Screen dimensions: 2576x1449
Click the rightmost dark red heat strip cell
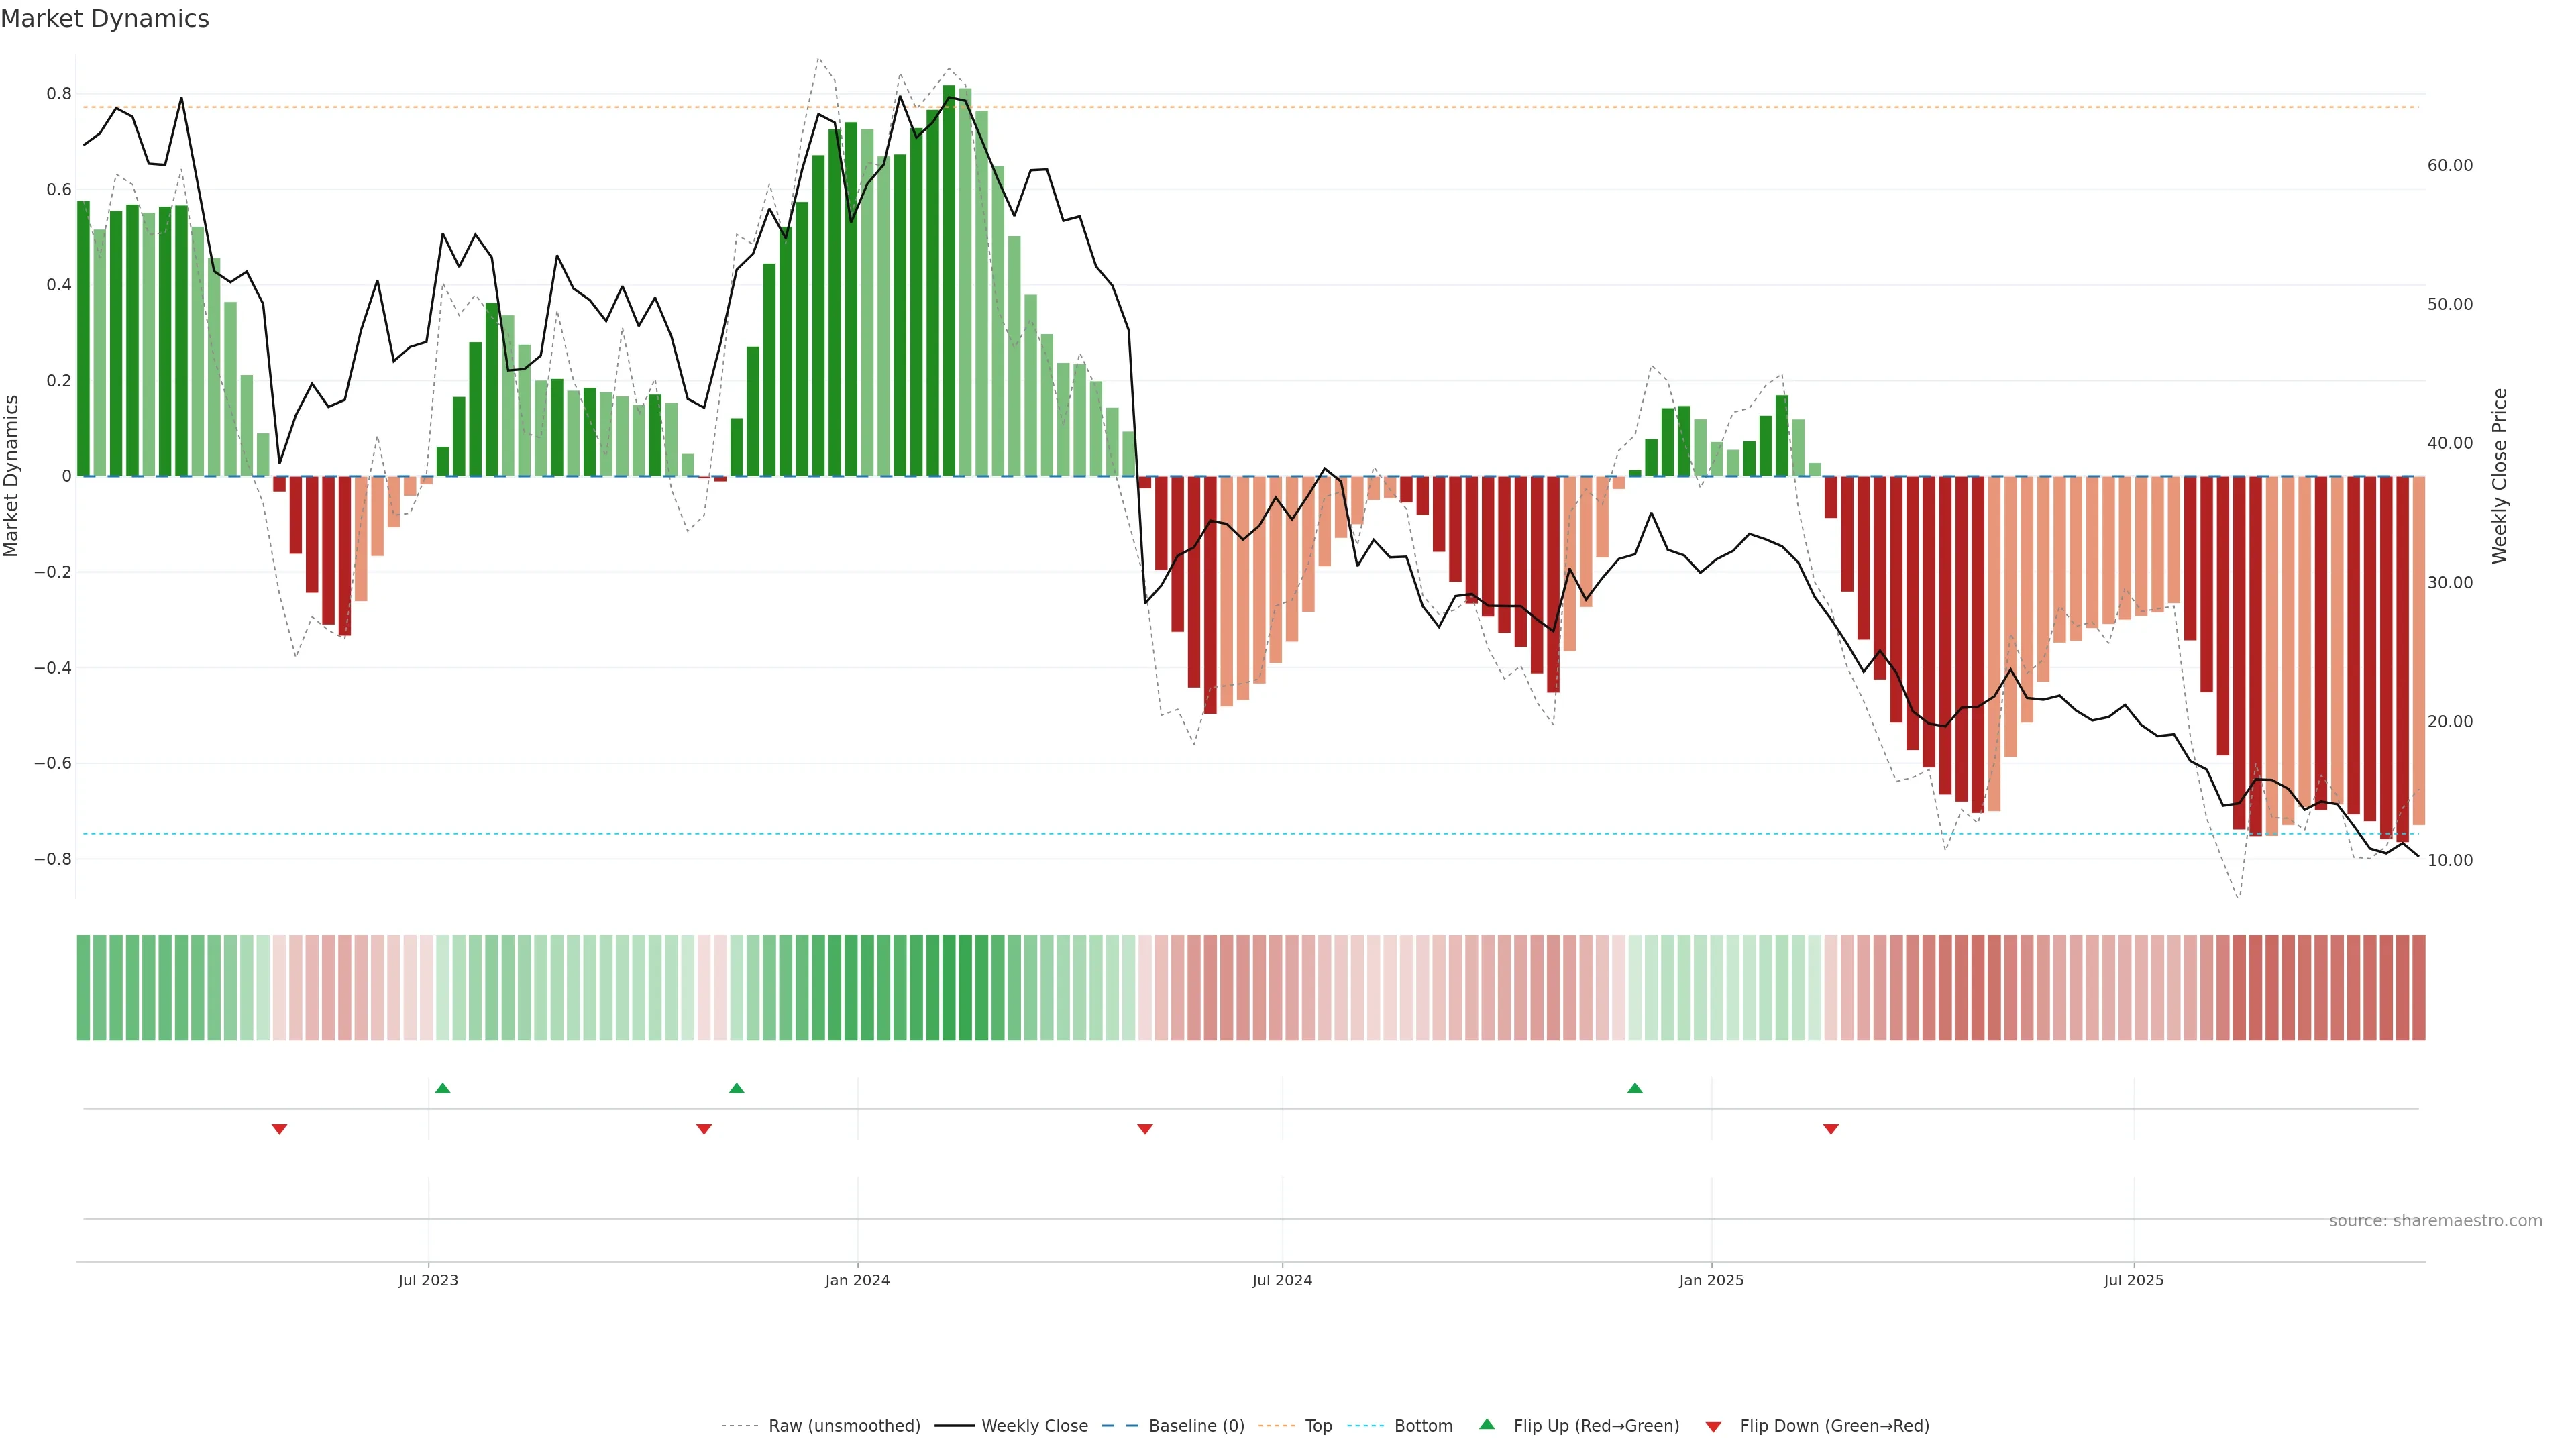pyautogui.click(x=2418, y=988)
